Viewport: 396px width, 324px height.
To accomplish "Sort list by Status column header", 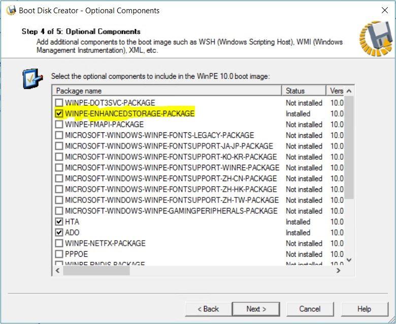I will pos(303,91).
